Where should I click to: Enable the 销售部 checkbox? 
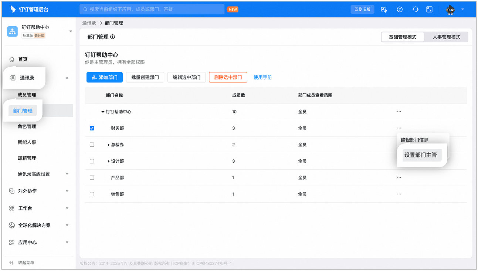92,194
